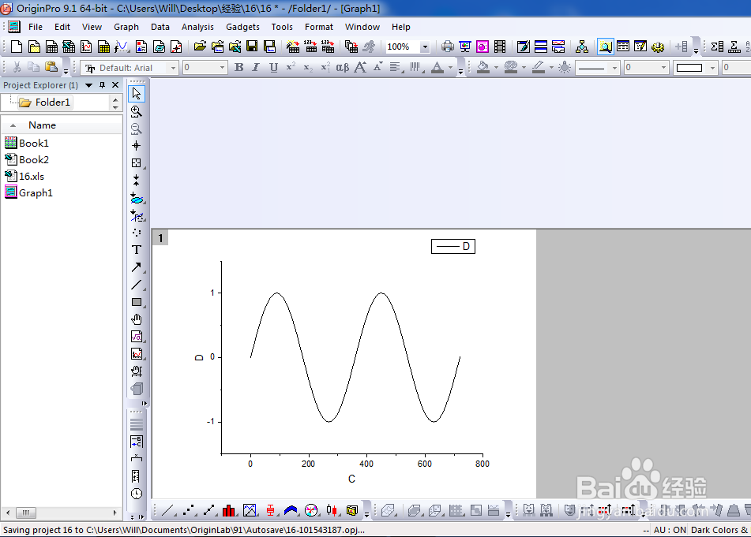The width and height of the screenshot is (751, 537).
Task: Click the Video Builder film icon
Action: click(x=500, y=47)
